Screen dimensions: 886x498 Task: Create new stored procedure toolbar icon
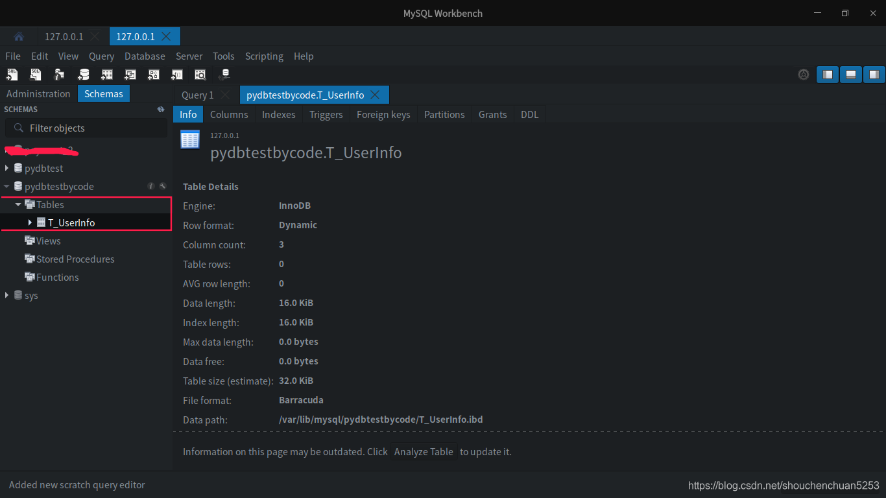click(x=154, y=75)
